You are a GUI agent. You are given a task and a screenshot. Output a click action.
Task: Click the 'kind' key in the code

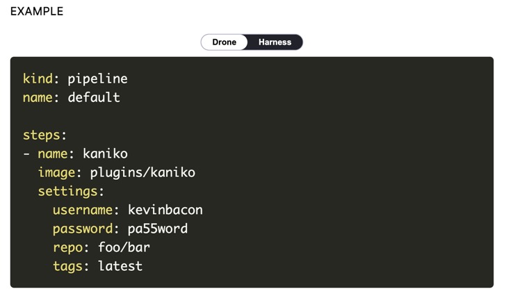[x=38, y=79]
